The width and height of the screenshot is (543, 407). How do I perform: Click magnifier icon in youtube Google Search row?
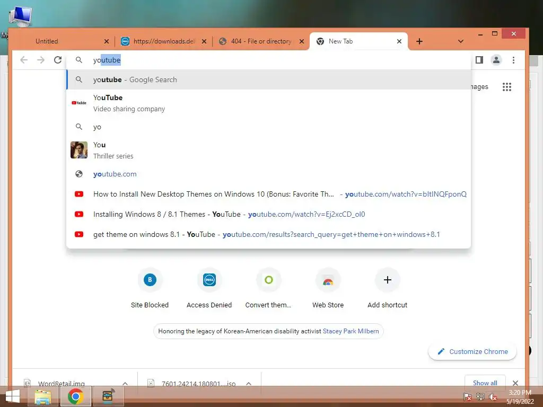point(79,79)
